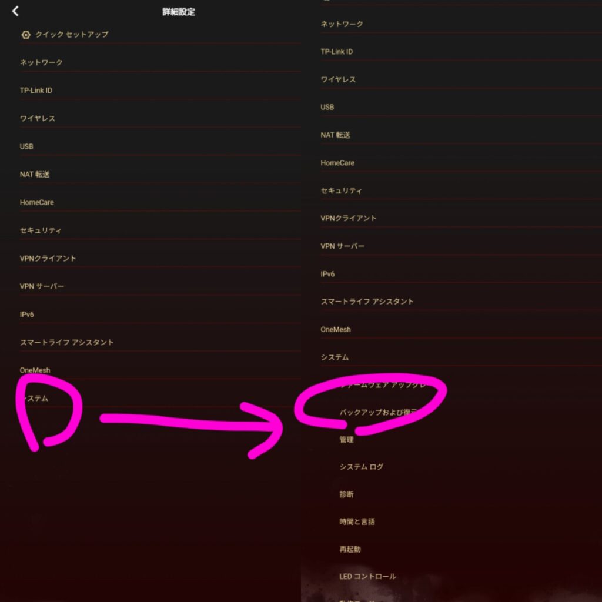Open ネットワーク in left panel
The width and height of the screenshot is (602, 602).
pos(160,62)
